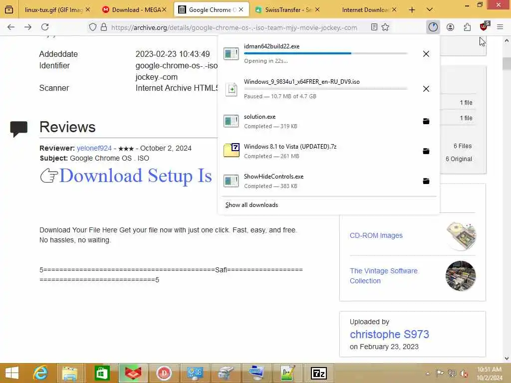
Task: Click the CD-ROM Images thumbnail
Action: coord(461,236)
